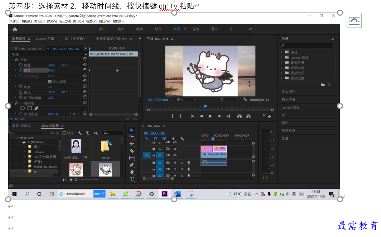Select the Slip tool
This screenshot has height=237, width=381.
coord(132,158)
